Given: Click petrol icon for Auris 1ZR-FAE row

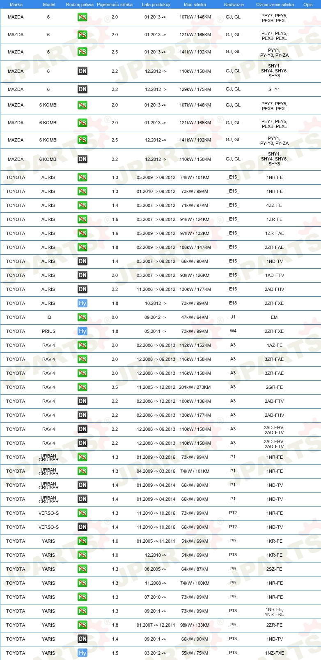Looking at the screenshot, I should pyautogui.click(x=83, y=233).
